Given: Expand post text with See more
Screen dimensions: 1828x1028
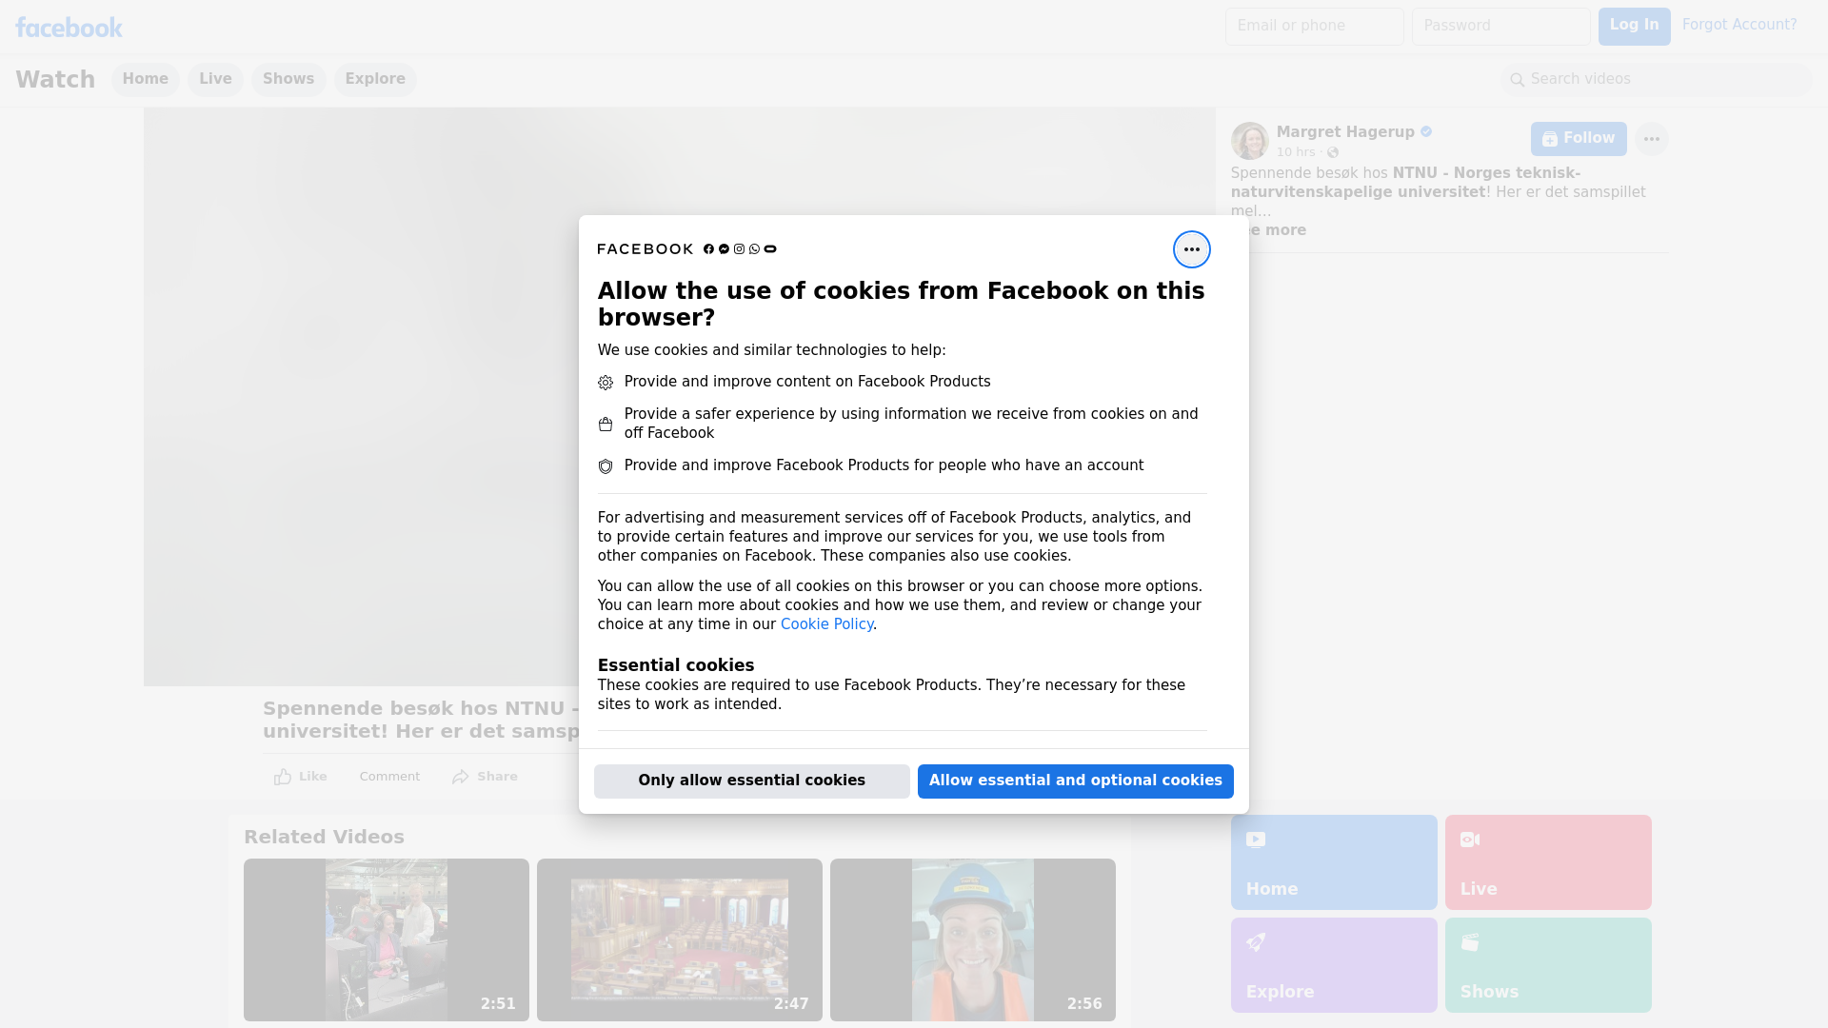Looking at the screenshot, I should (1277, 230).
